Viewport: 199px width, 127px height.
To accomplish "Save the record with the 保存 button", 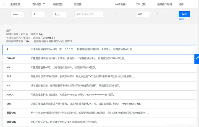I will coord(184,14).
